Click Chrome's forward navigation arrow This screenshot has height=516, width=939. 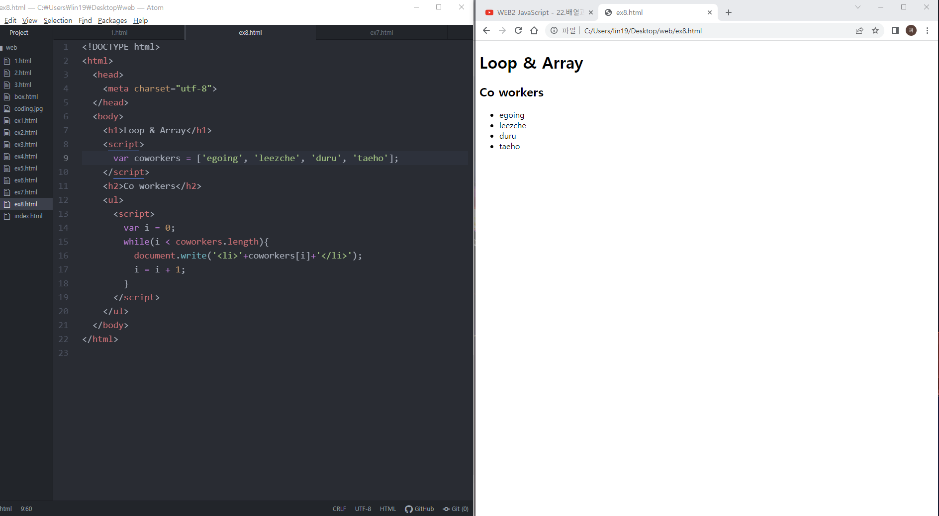502,31
